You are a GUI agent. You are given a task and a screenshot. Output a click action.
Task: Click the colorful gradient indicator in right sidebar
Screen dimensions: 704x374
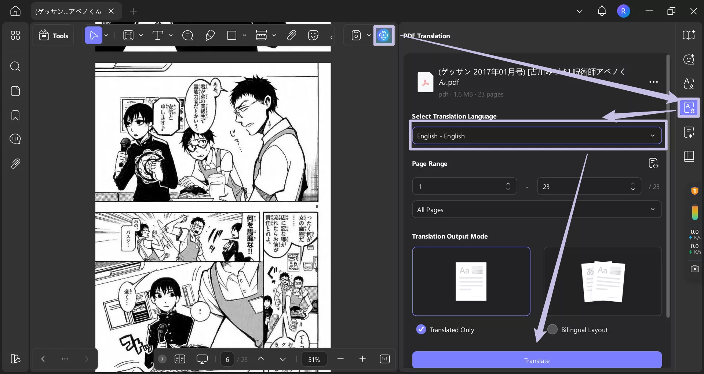coord(694,212)
